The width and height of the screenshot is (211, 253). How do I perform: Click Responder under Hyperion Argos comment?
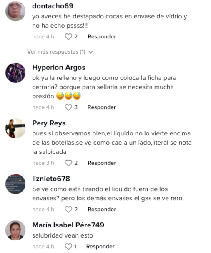(102, 107)
